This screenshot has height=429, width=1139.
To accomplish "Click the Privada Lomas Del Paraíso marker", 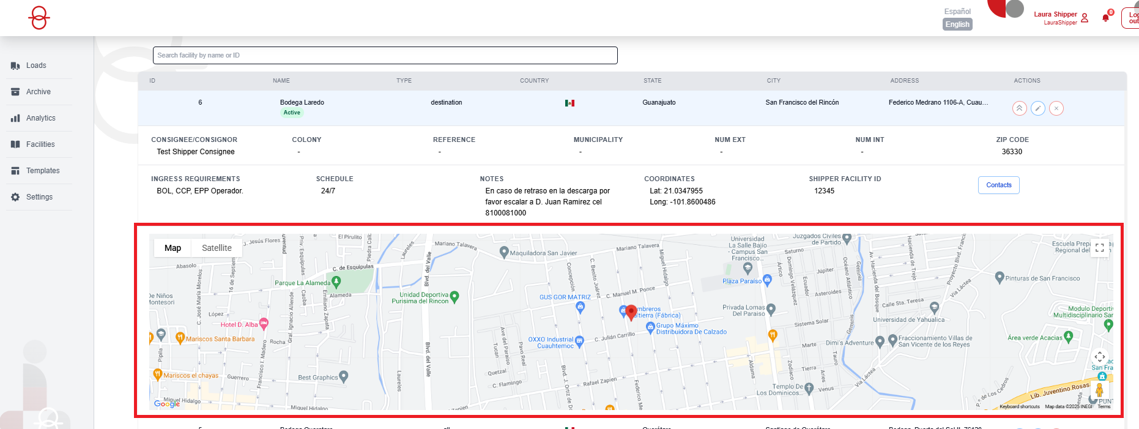I will coord(771,309).
